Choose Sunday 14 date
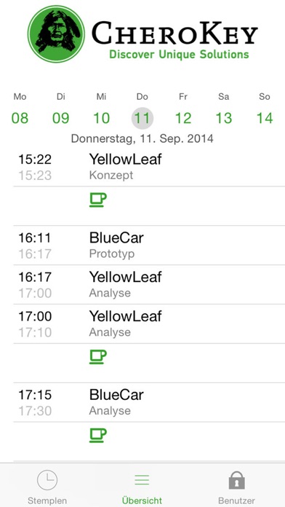Image resolution: width=285 pixels, height=507 pixels. click(265, 118)
